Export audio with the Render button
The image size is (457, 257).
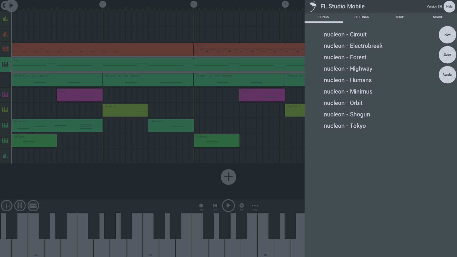pos(447,75)
